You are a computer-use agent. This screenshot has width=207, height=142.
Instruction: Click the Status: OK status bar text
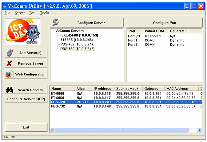click(9, 137)
